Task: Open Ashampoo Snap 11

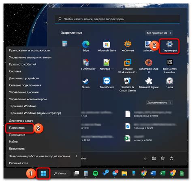Action: click(149, 66)
